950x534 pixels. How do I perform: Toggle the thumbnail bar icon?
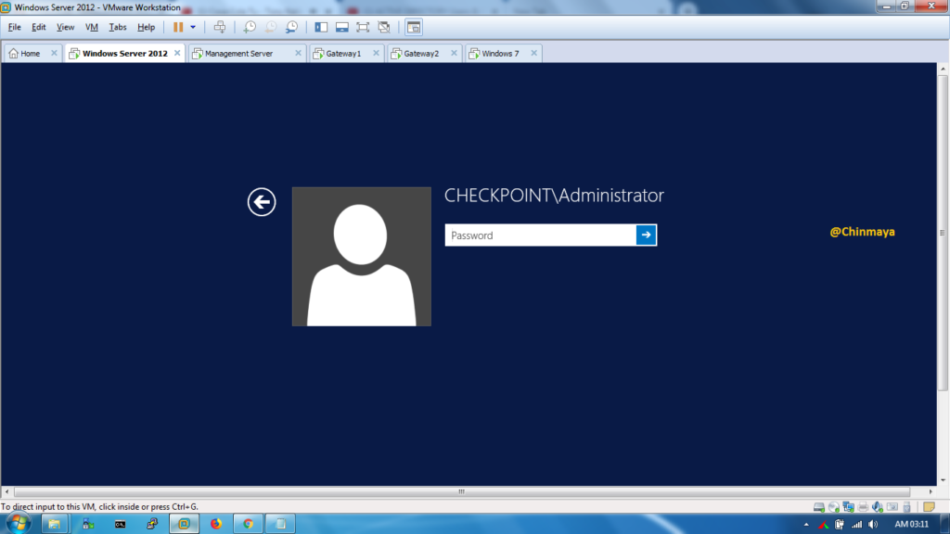(x=341, y=27)
